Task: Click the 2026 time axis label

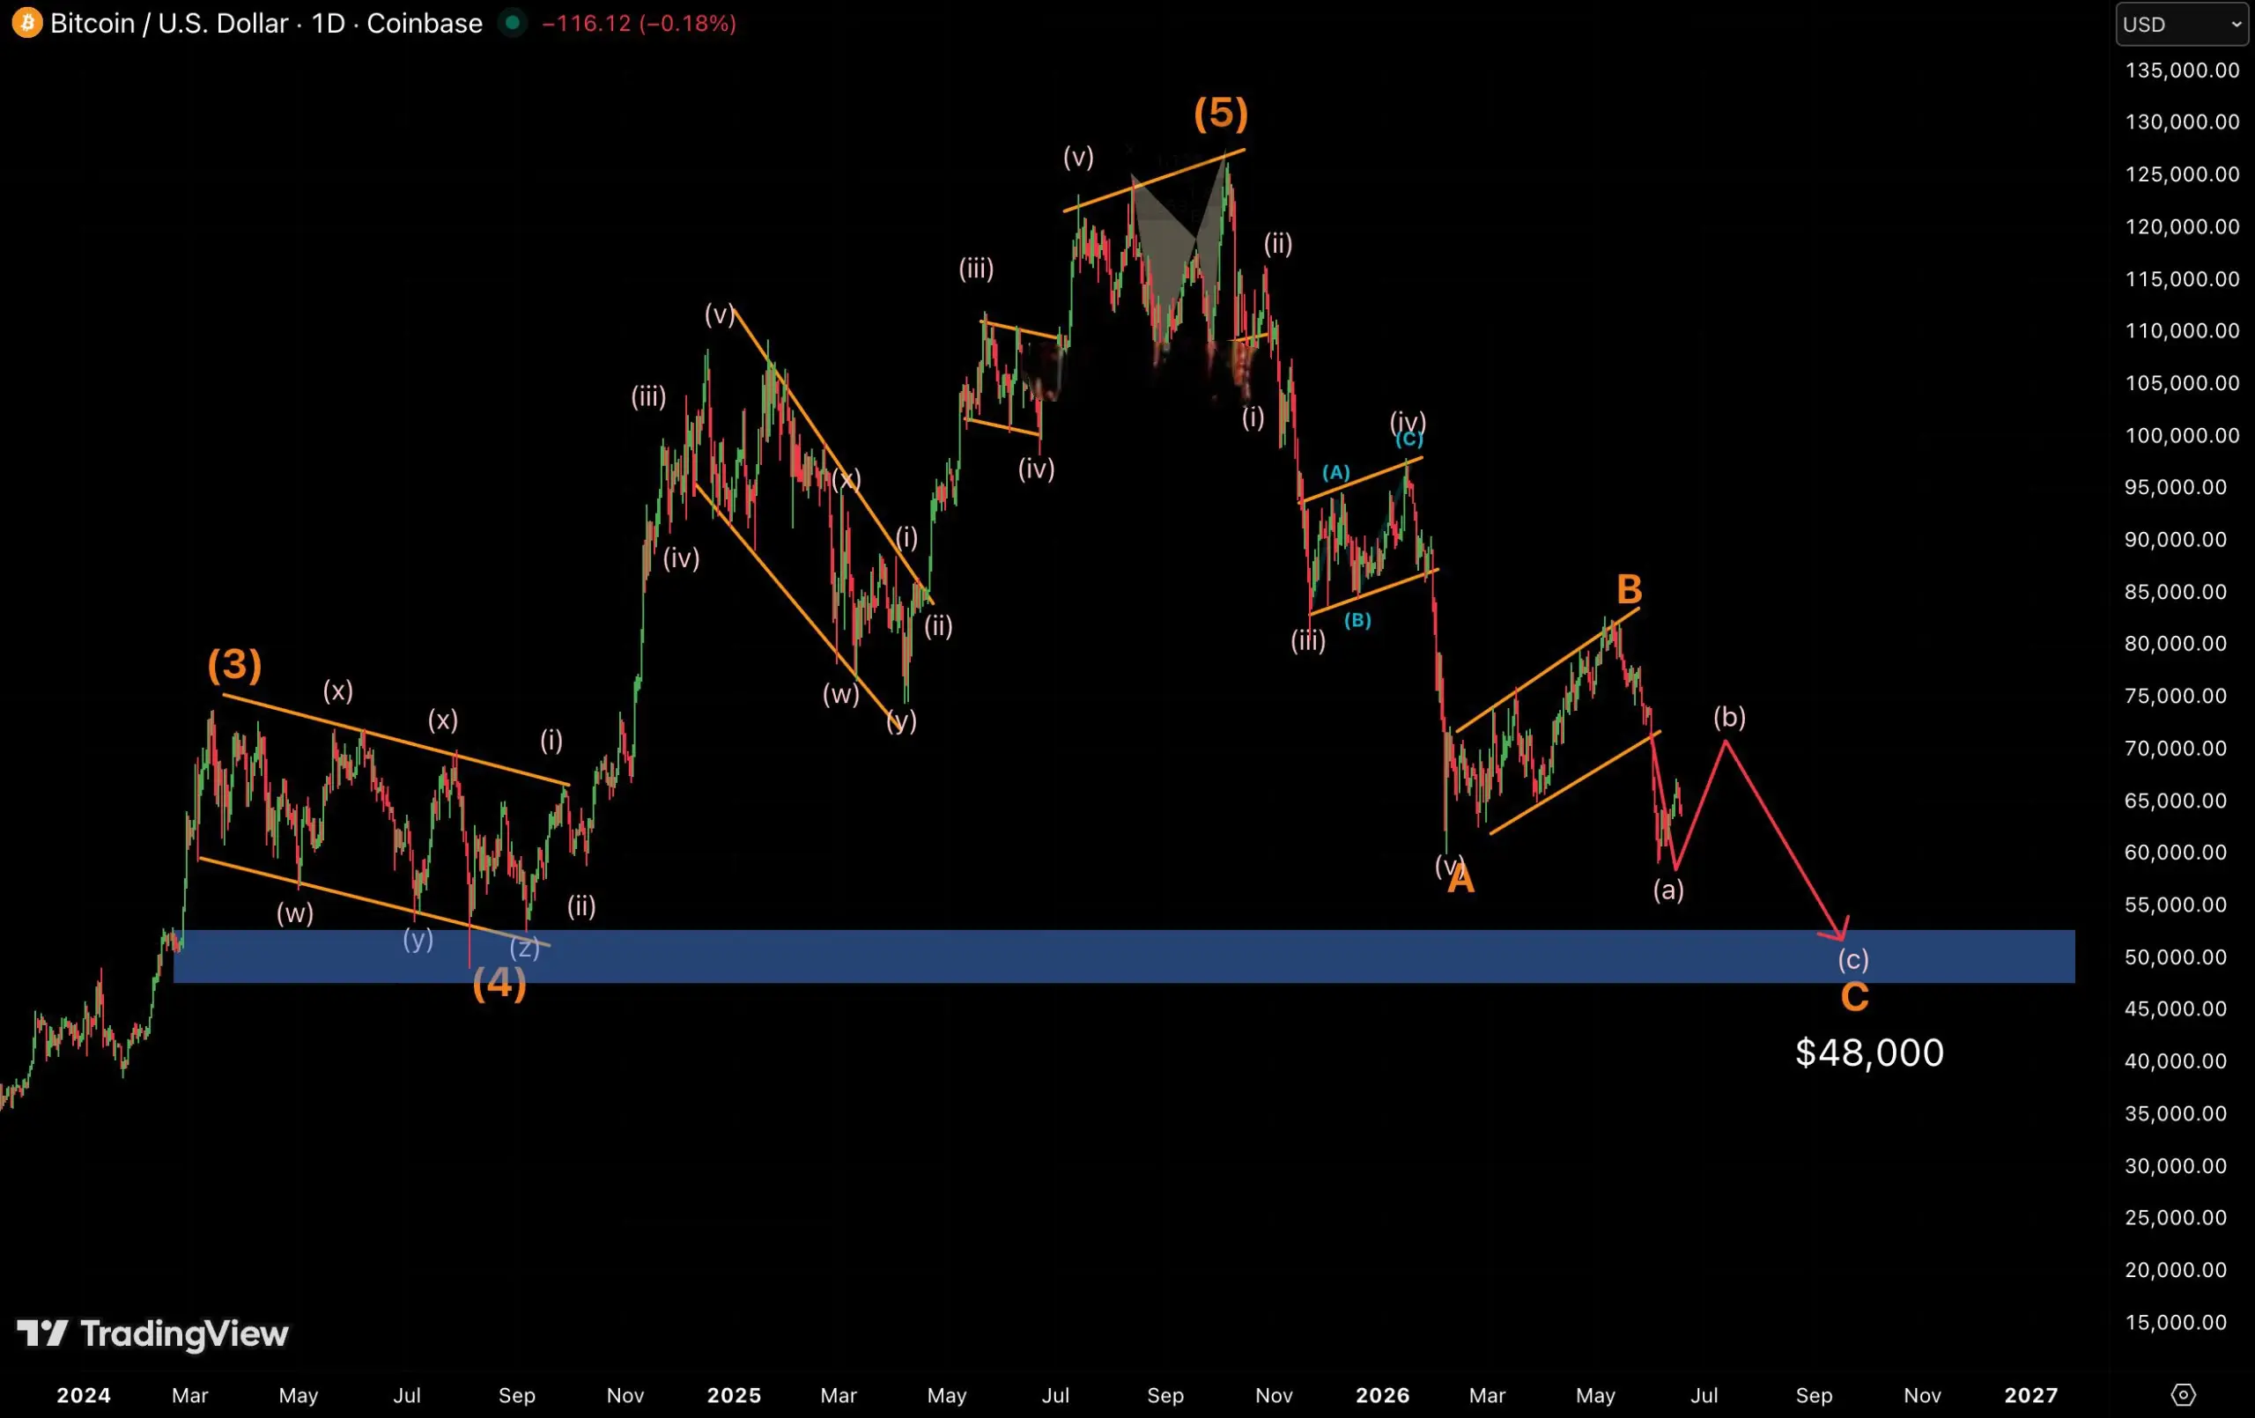Action: (1382, 1395)
